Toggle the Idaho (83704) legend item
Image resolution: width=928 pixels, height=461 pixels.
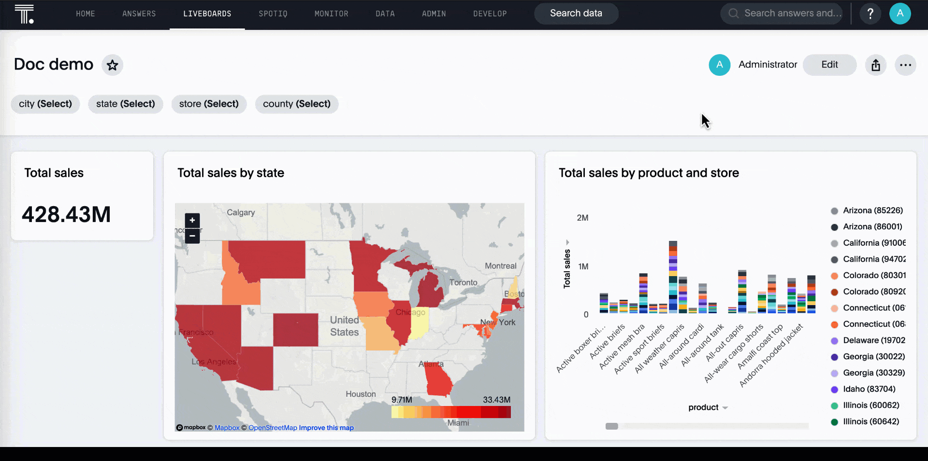869,389
